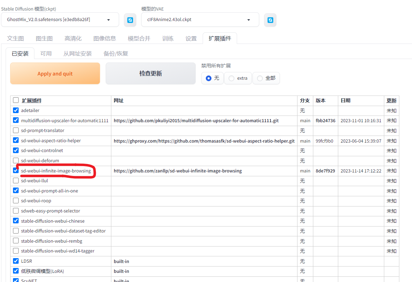
Task: Disable sd-webui-prompt-all-in-one extension
Action: (16, 191)
